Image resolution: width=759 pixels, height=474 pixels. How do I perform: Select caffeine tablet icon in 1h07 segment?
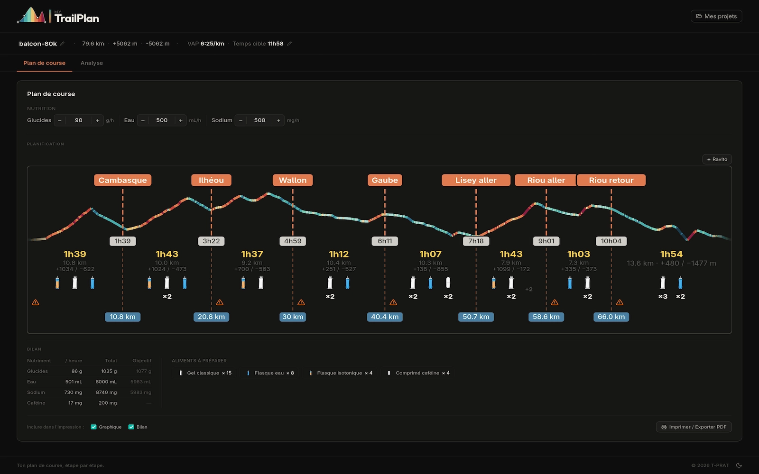[448, 283]
